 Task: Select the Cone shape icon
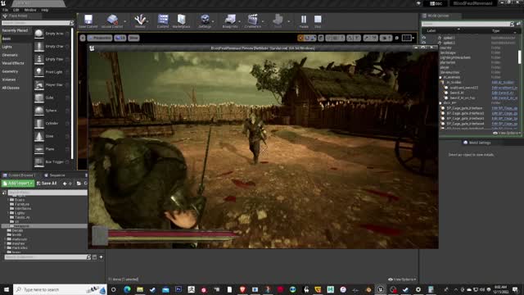point(38,136)
